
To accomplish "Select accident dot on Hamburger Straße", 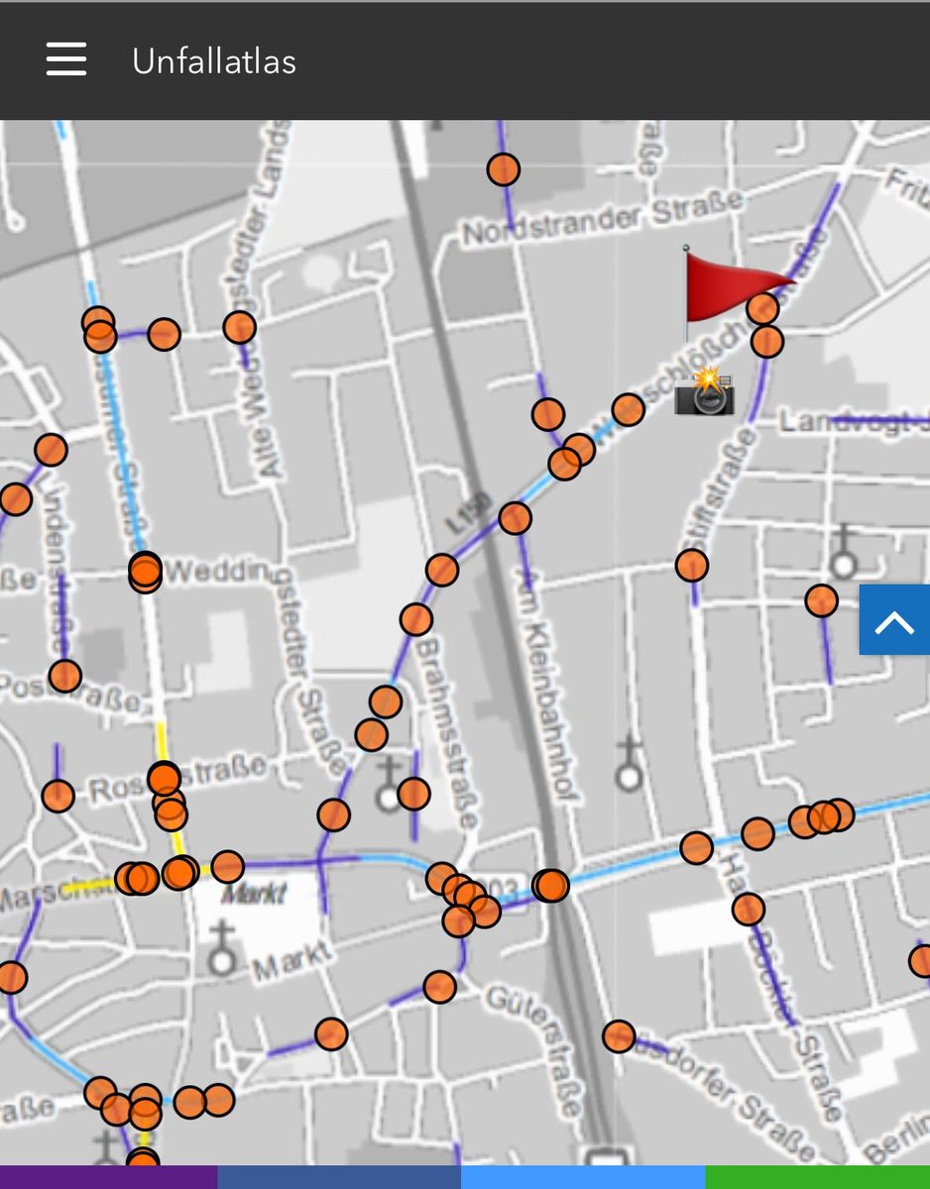I will 749,909.
